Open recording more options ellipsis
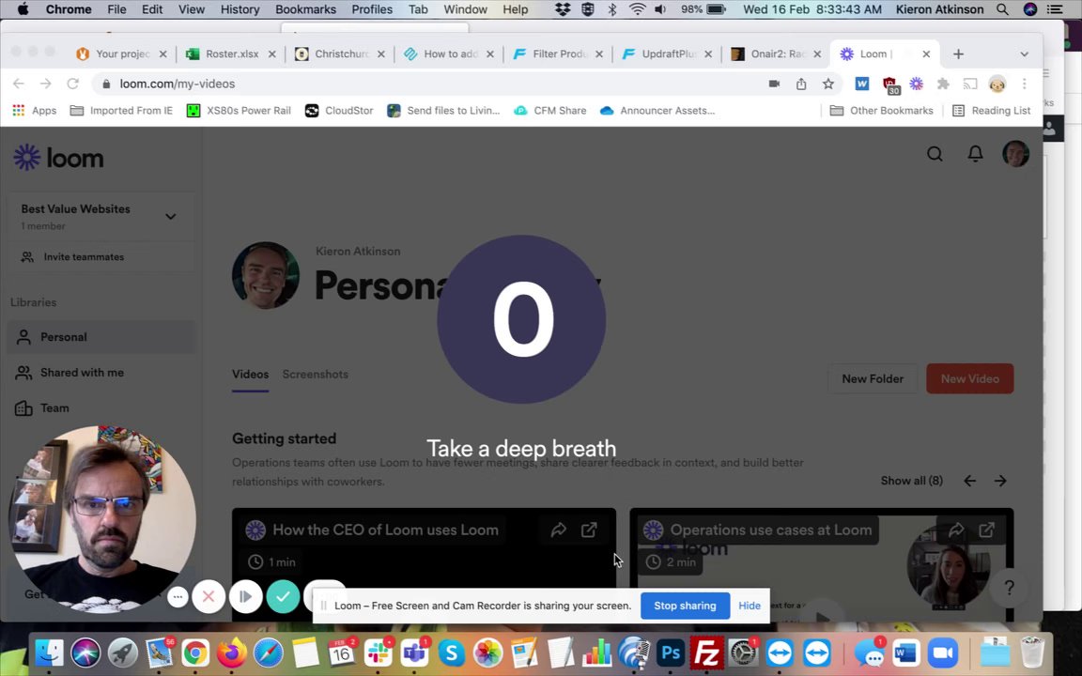The height and width of the screenshot is (676, 1082). (x=178, y=597)
